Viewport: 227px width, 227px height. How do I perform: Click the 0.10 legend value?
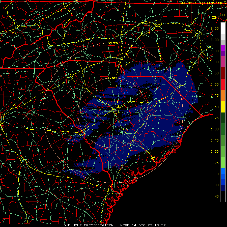tap(215, 174)
